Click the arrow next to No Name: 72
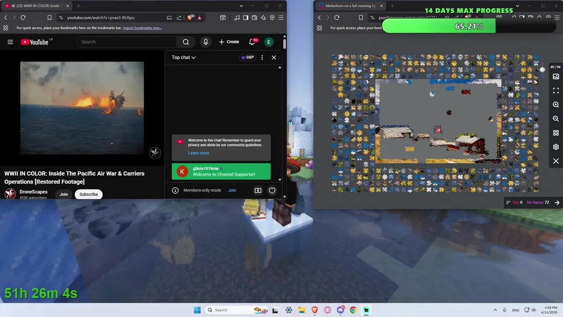 [x=557, y=203]
